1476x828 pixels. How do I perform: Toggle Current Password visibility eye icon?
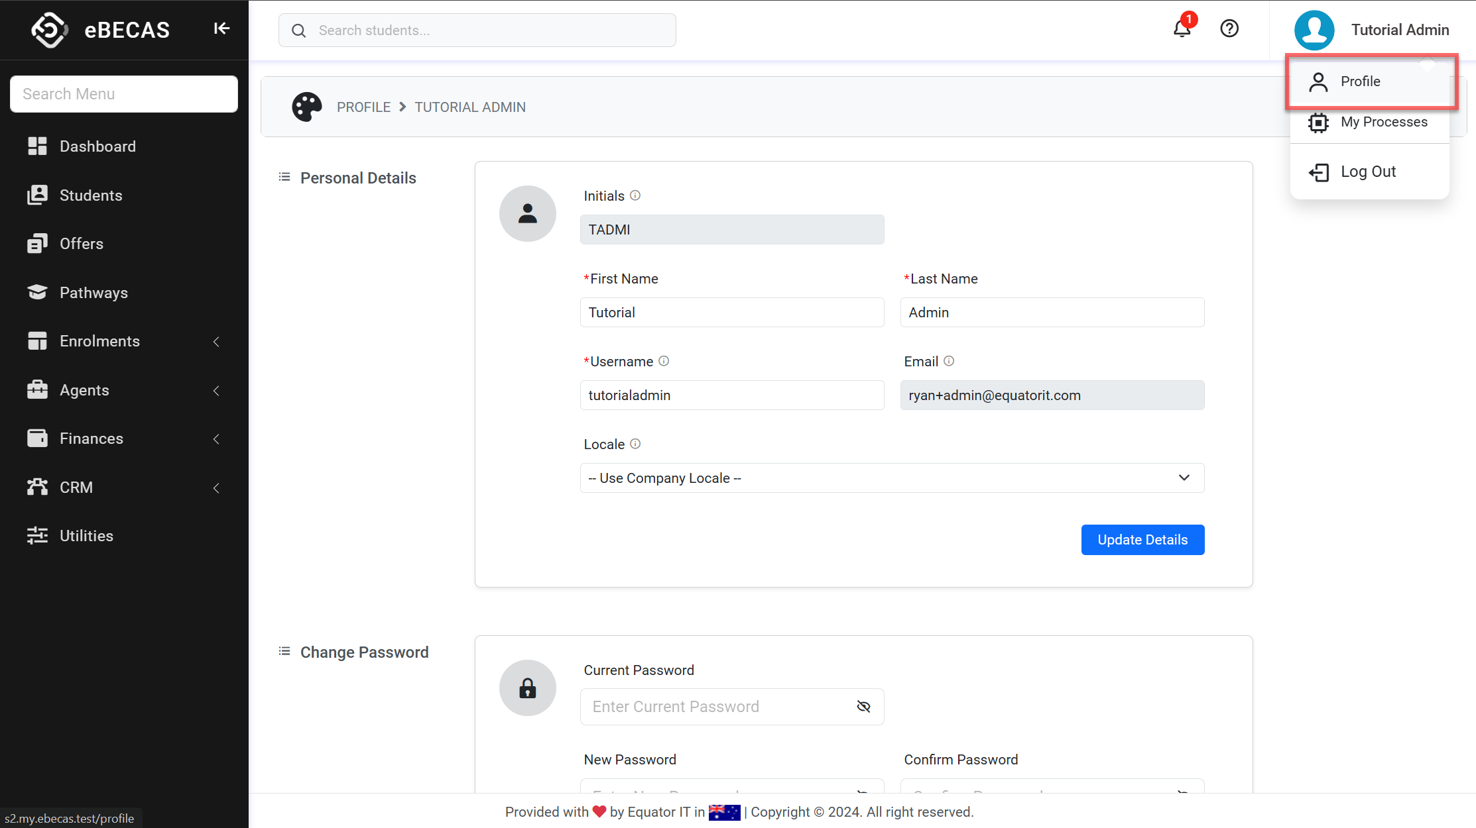(x=863, y=707)
